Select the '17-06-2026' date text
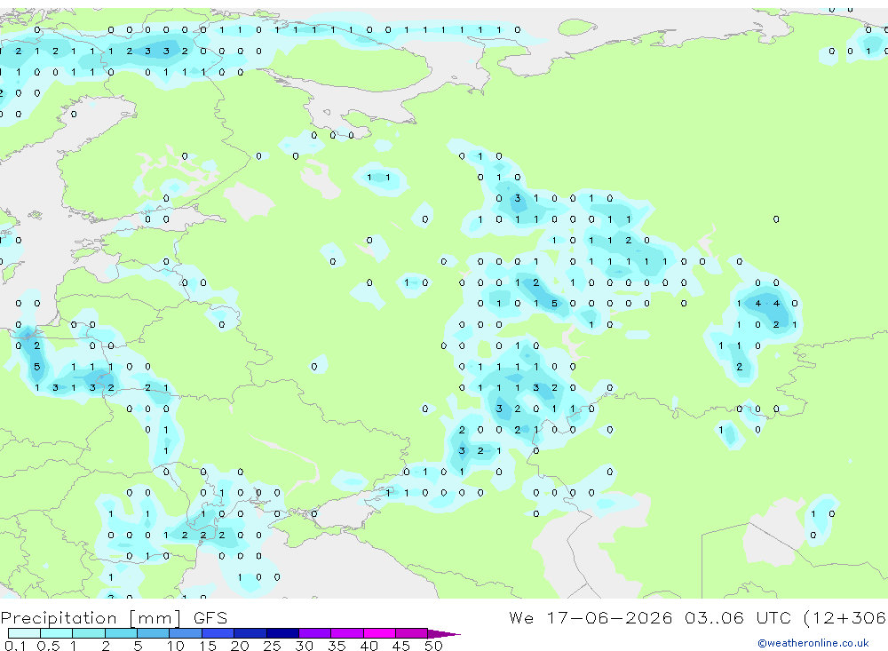This screenshot has height=651, width=888. [x=609, y=617]
